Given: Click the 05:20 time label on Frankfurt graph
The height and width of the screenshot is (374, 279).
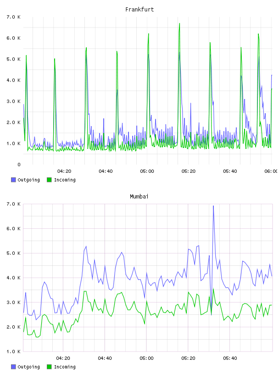Looking at the screenshot, I should point(189,171).
